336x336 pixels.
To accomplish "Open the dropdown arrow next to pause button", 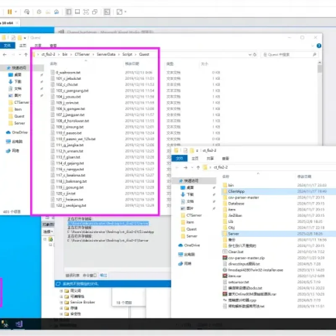I will pos(16,12).
